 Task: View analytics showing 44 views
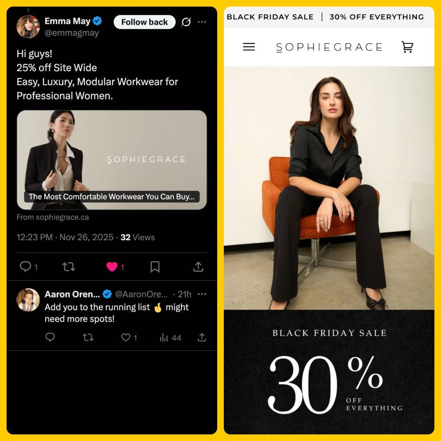(170, 337)
